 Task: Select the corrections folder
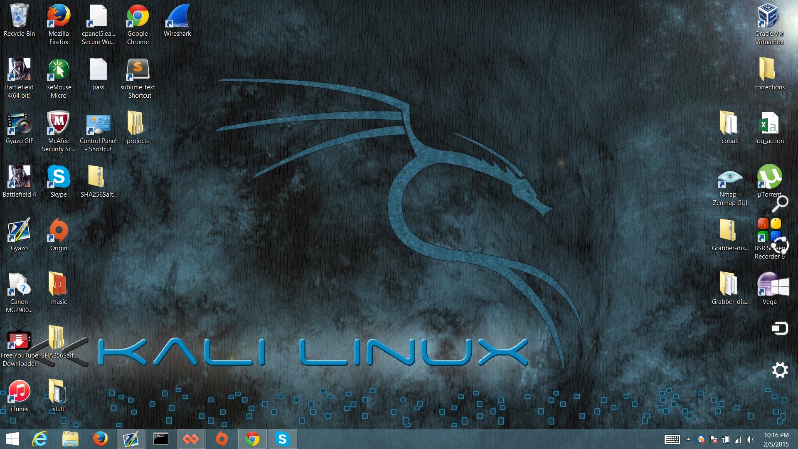(769, 74)
